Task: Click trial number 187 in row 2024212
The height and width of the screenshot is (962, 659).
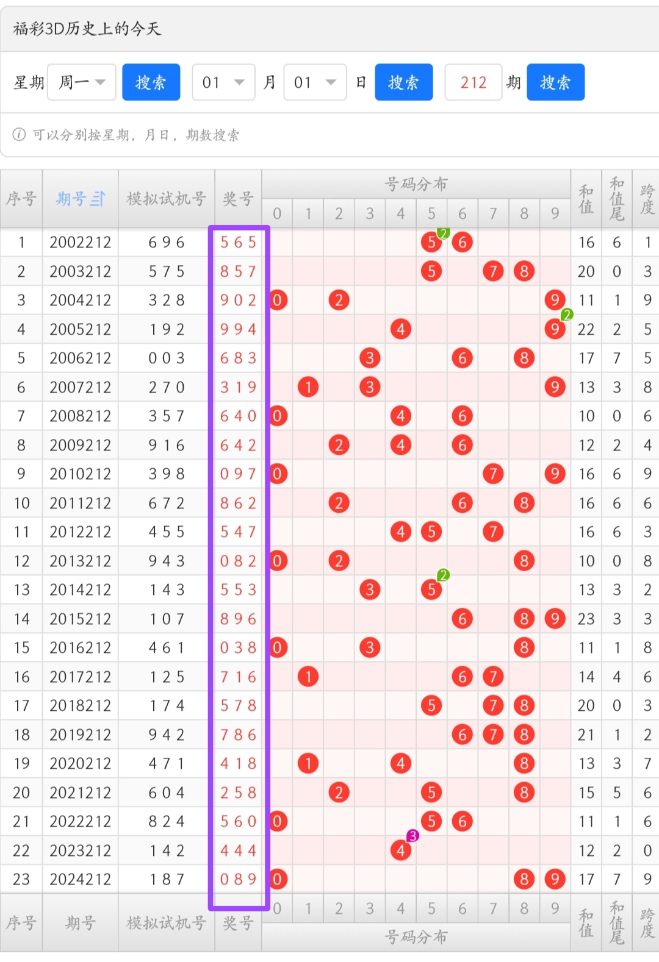Action: point(167,880)
